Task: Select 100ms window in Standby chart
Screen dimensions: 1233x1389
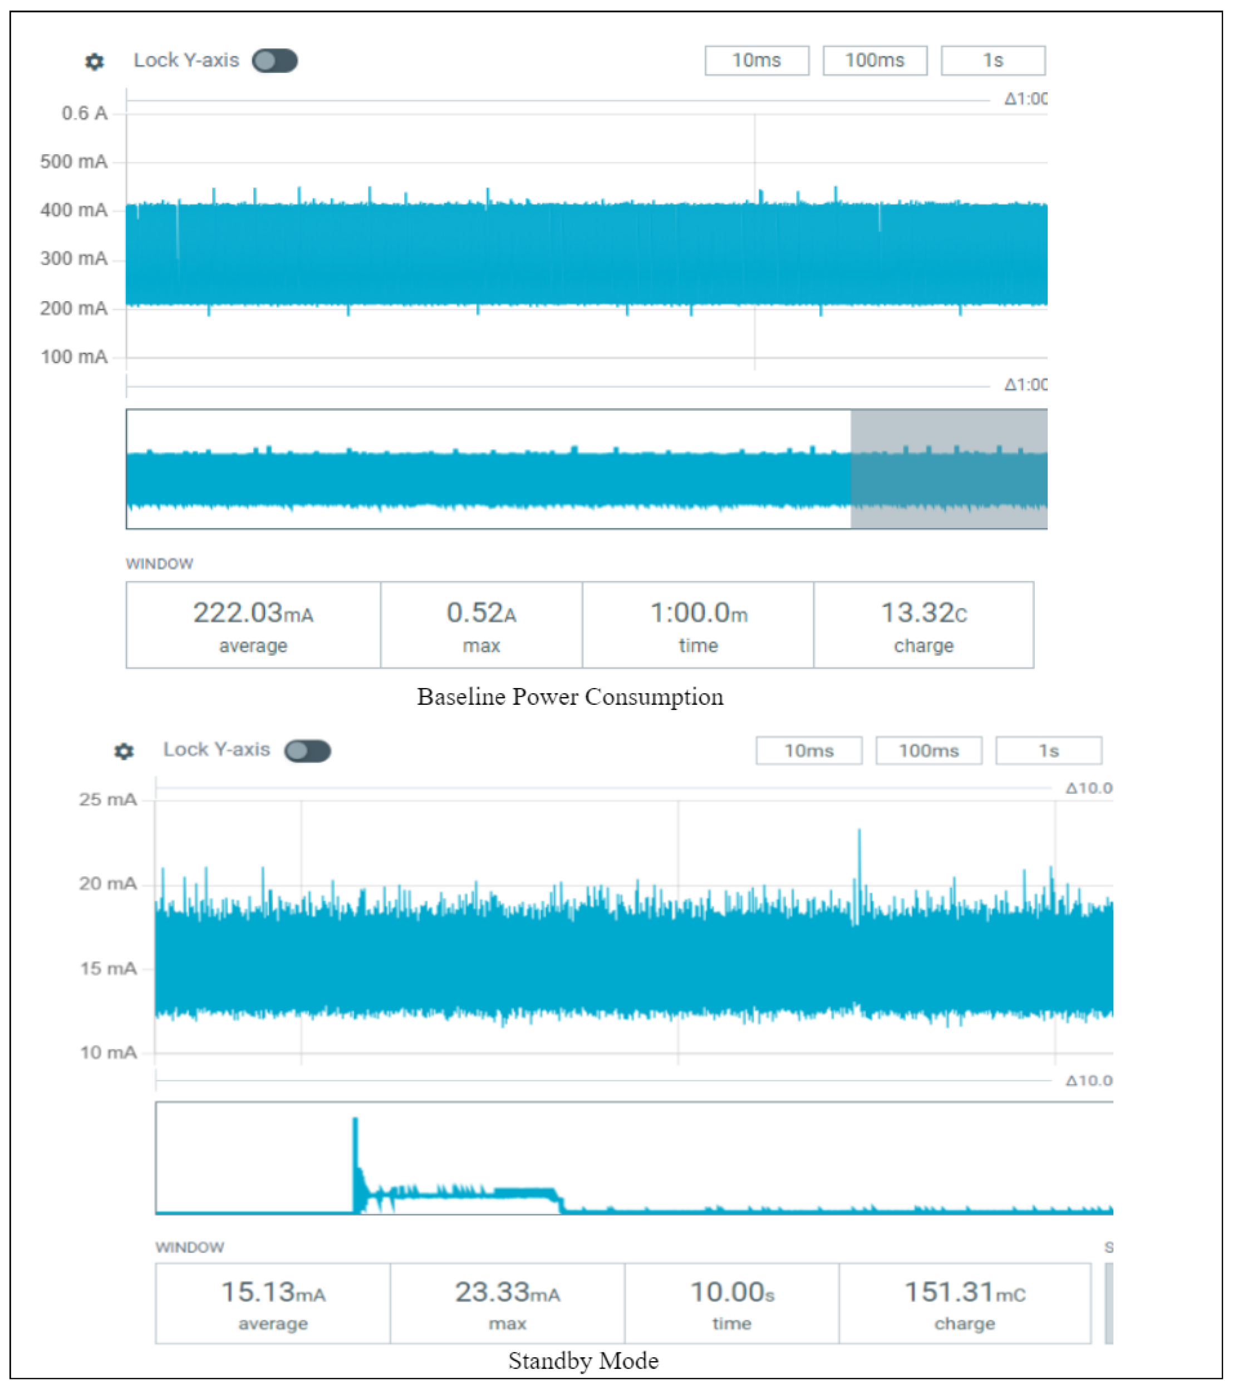Action: click(x=928, y=750)
